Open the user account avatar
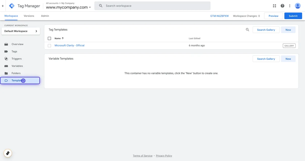 tap(298, 6)
